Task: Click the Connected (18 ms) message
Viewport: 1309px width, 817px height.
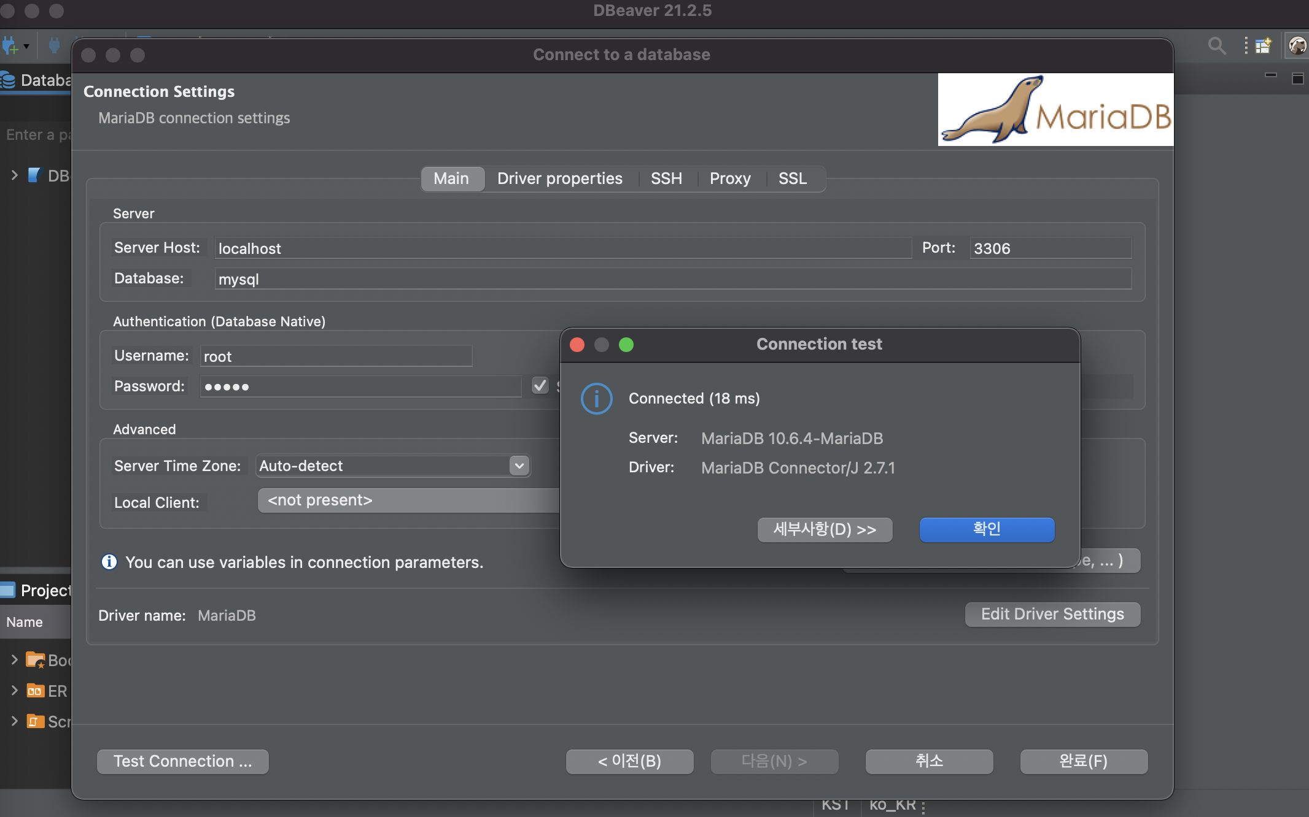Action: tap(694, 399)
